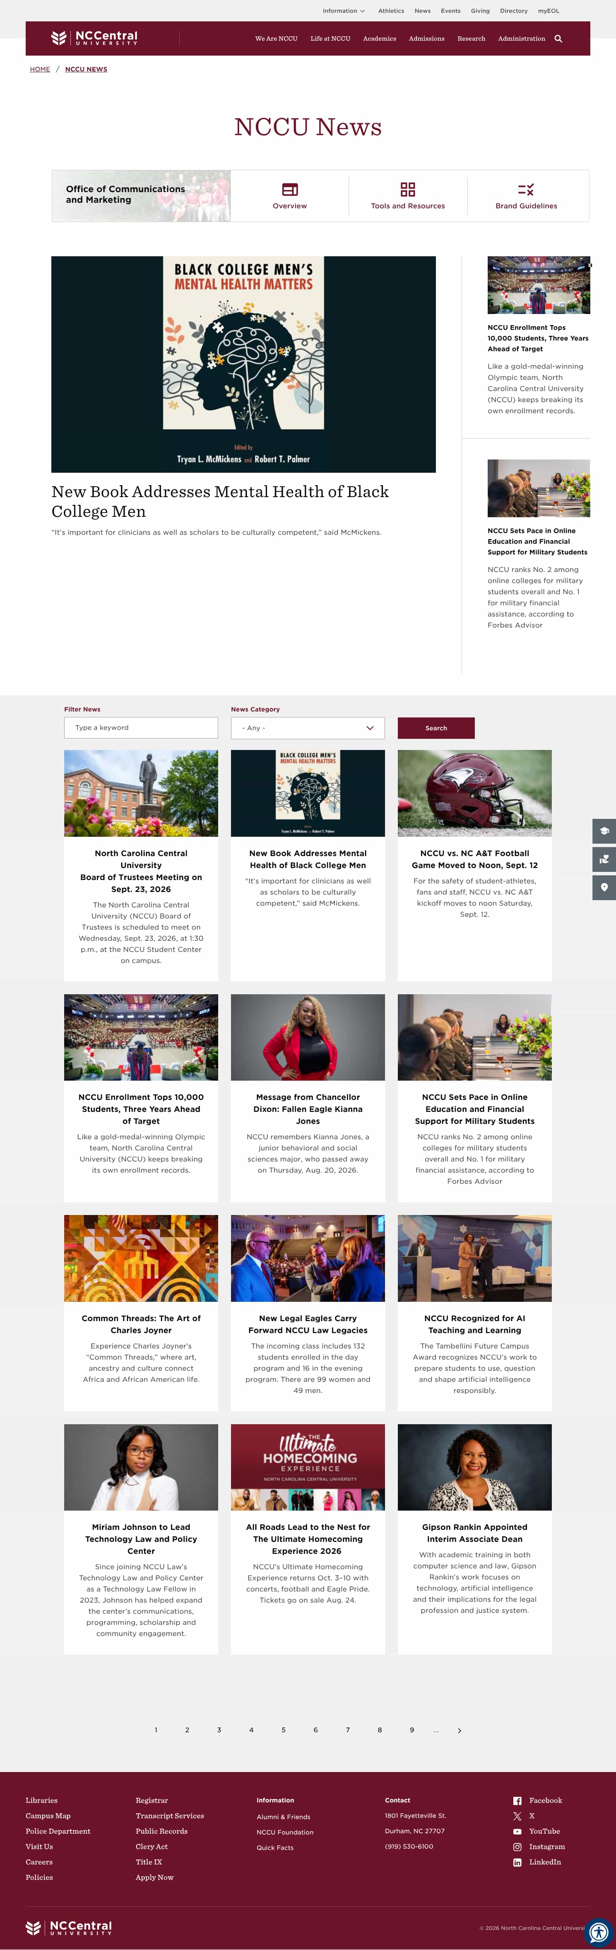Open the News Category dropdown
The image size is (616, 1950).
308,727
